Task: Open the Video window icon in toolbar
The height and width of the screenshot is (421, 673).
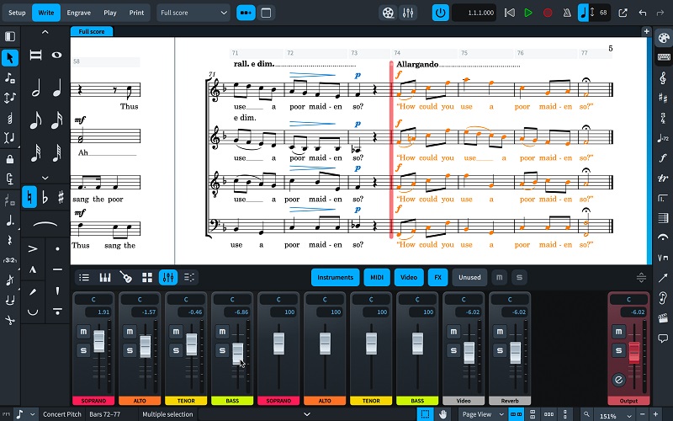Action: pyautogui.click(x=387, y=13)
